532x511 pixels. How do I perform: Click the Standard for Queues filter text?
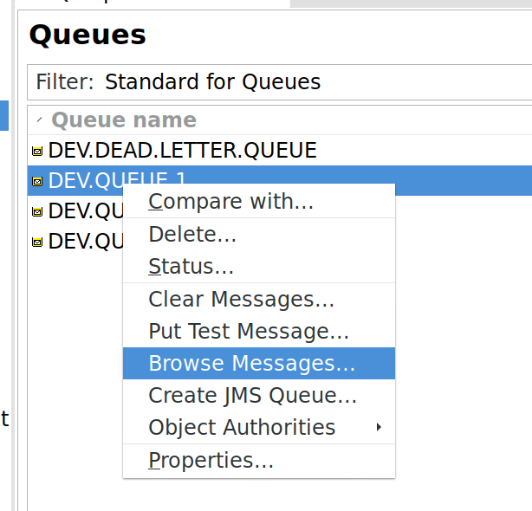(212, 82)
